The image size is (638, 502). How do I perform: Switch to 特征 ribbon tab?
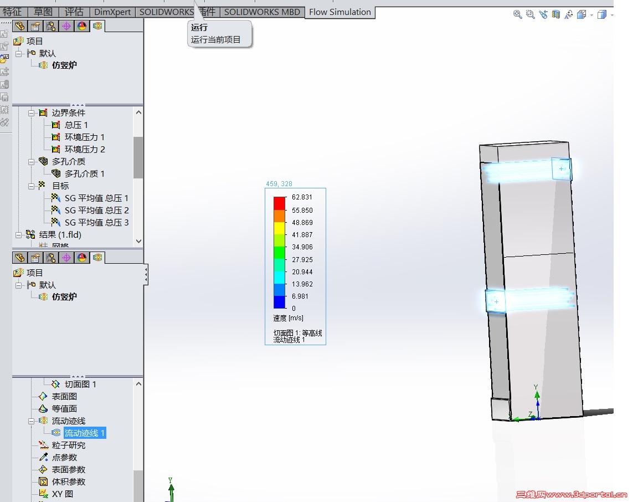(x=12, y=12)
